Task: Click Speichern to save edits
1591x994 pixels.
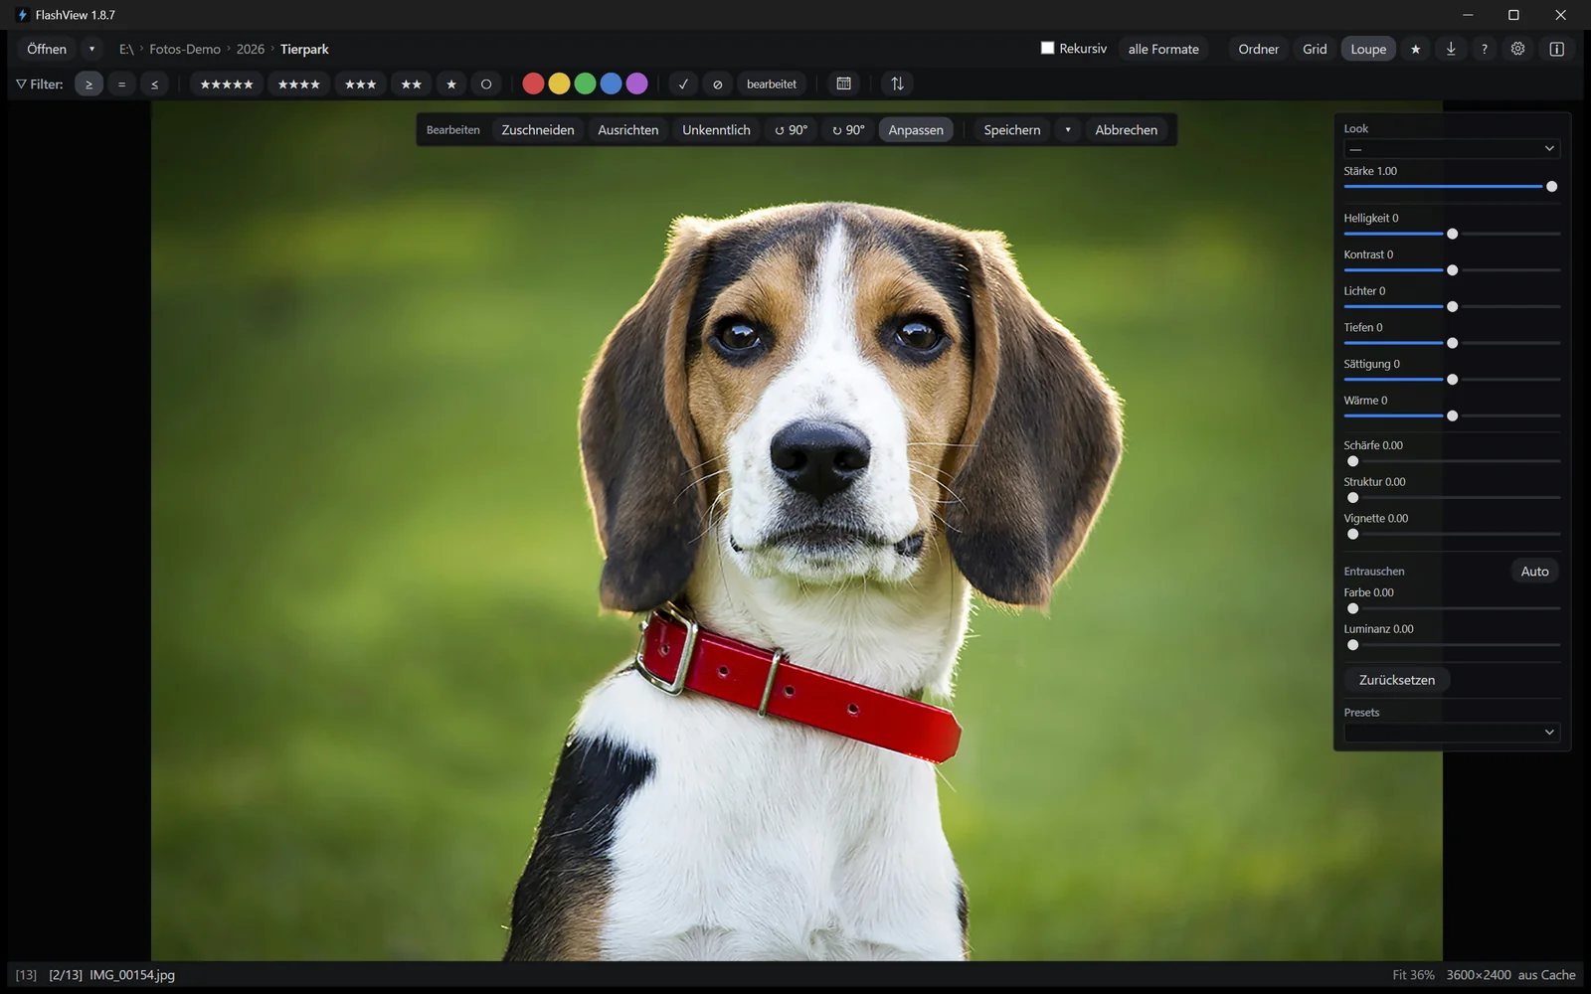Action: point(1012,130)
